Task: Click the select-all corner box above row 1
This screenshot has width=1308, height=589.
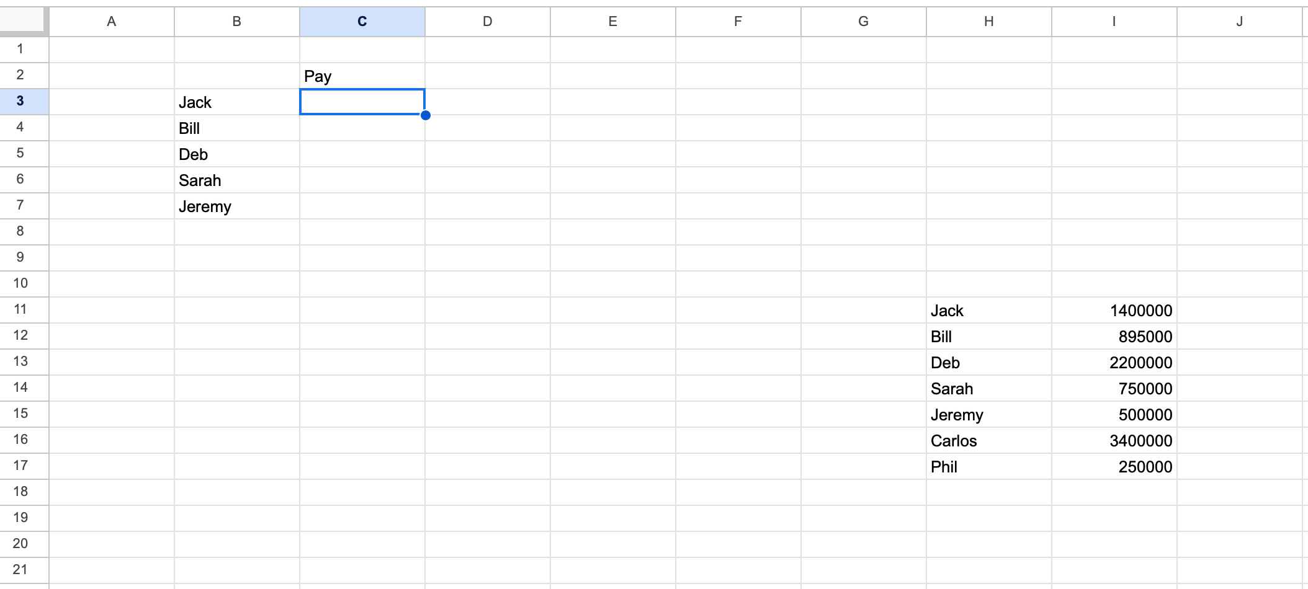Action: click(x=23, y=20)
